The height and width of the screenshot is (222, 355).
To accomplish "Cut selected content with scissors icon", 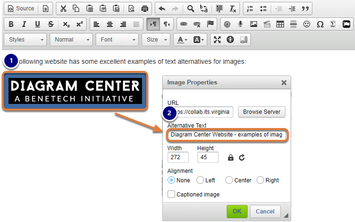I will click(63, 9).
